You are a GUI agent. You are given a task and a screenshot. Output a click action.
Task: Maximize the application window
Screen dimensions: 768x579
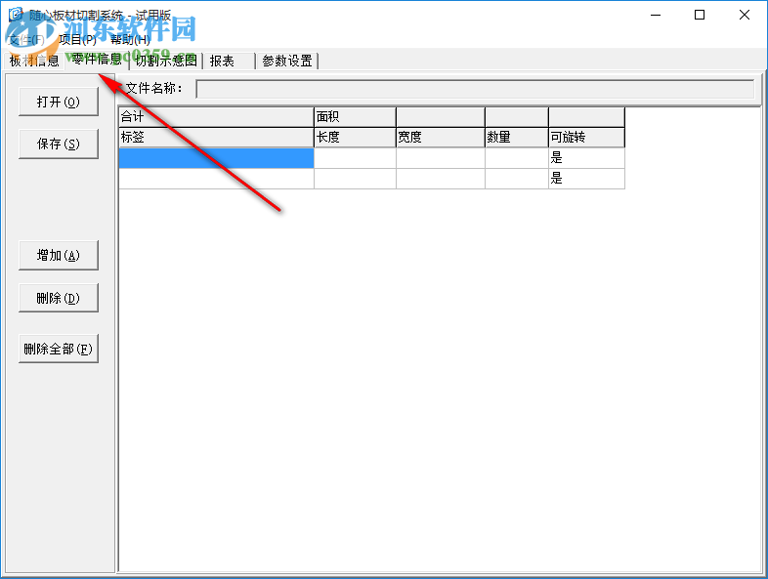point(700,16)
